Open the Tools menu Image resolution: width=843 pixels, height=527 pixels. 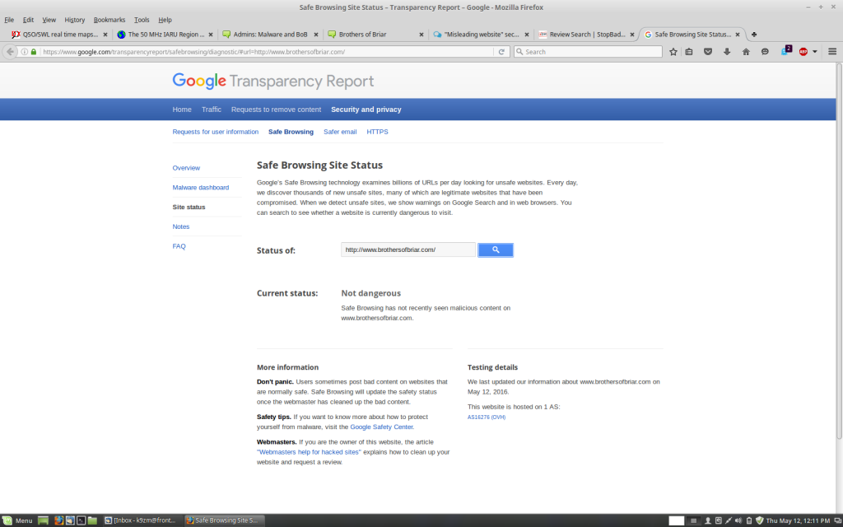click(142, 20)
